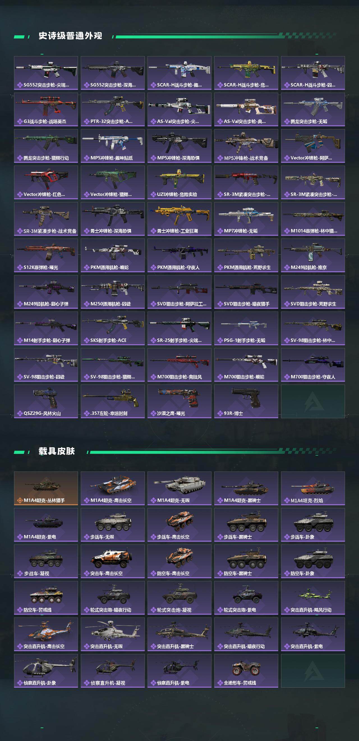Select the G3战斗步枪-战场英杰 skin tile
Viewport: 359px width, 741px height.
pyautogui.click(x=46, y=109)
